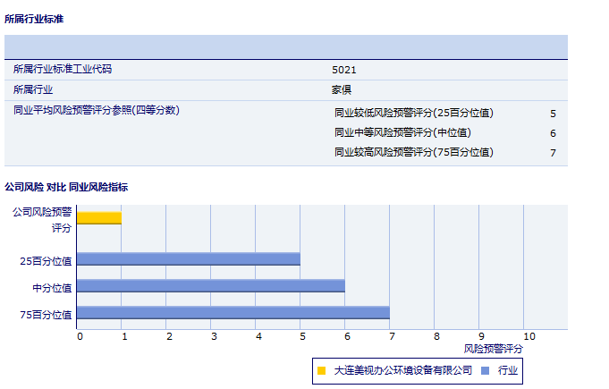Click the 行业 legend text

click(508, 369)
